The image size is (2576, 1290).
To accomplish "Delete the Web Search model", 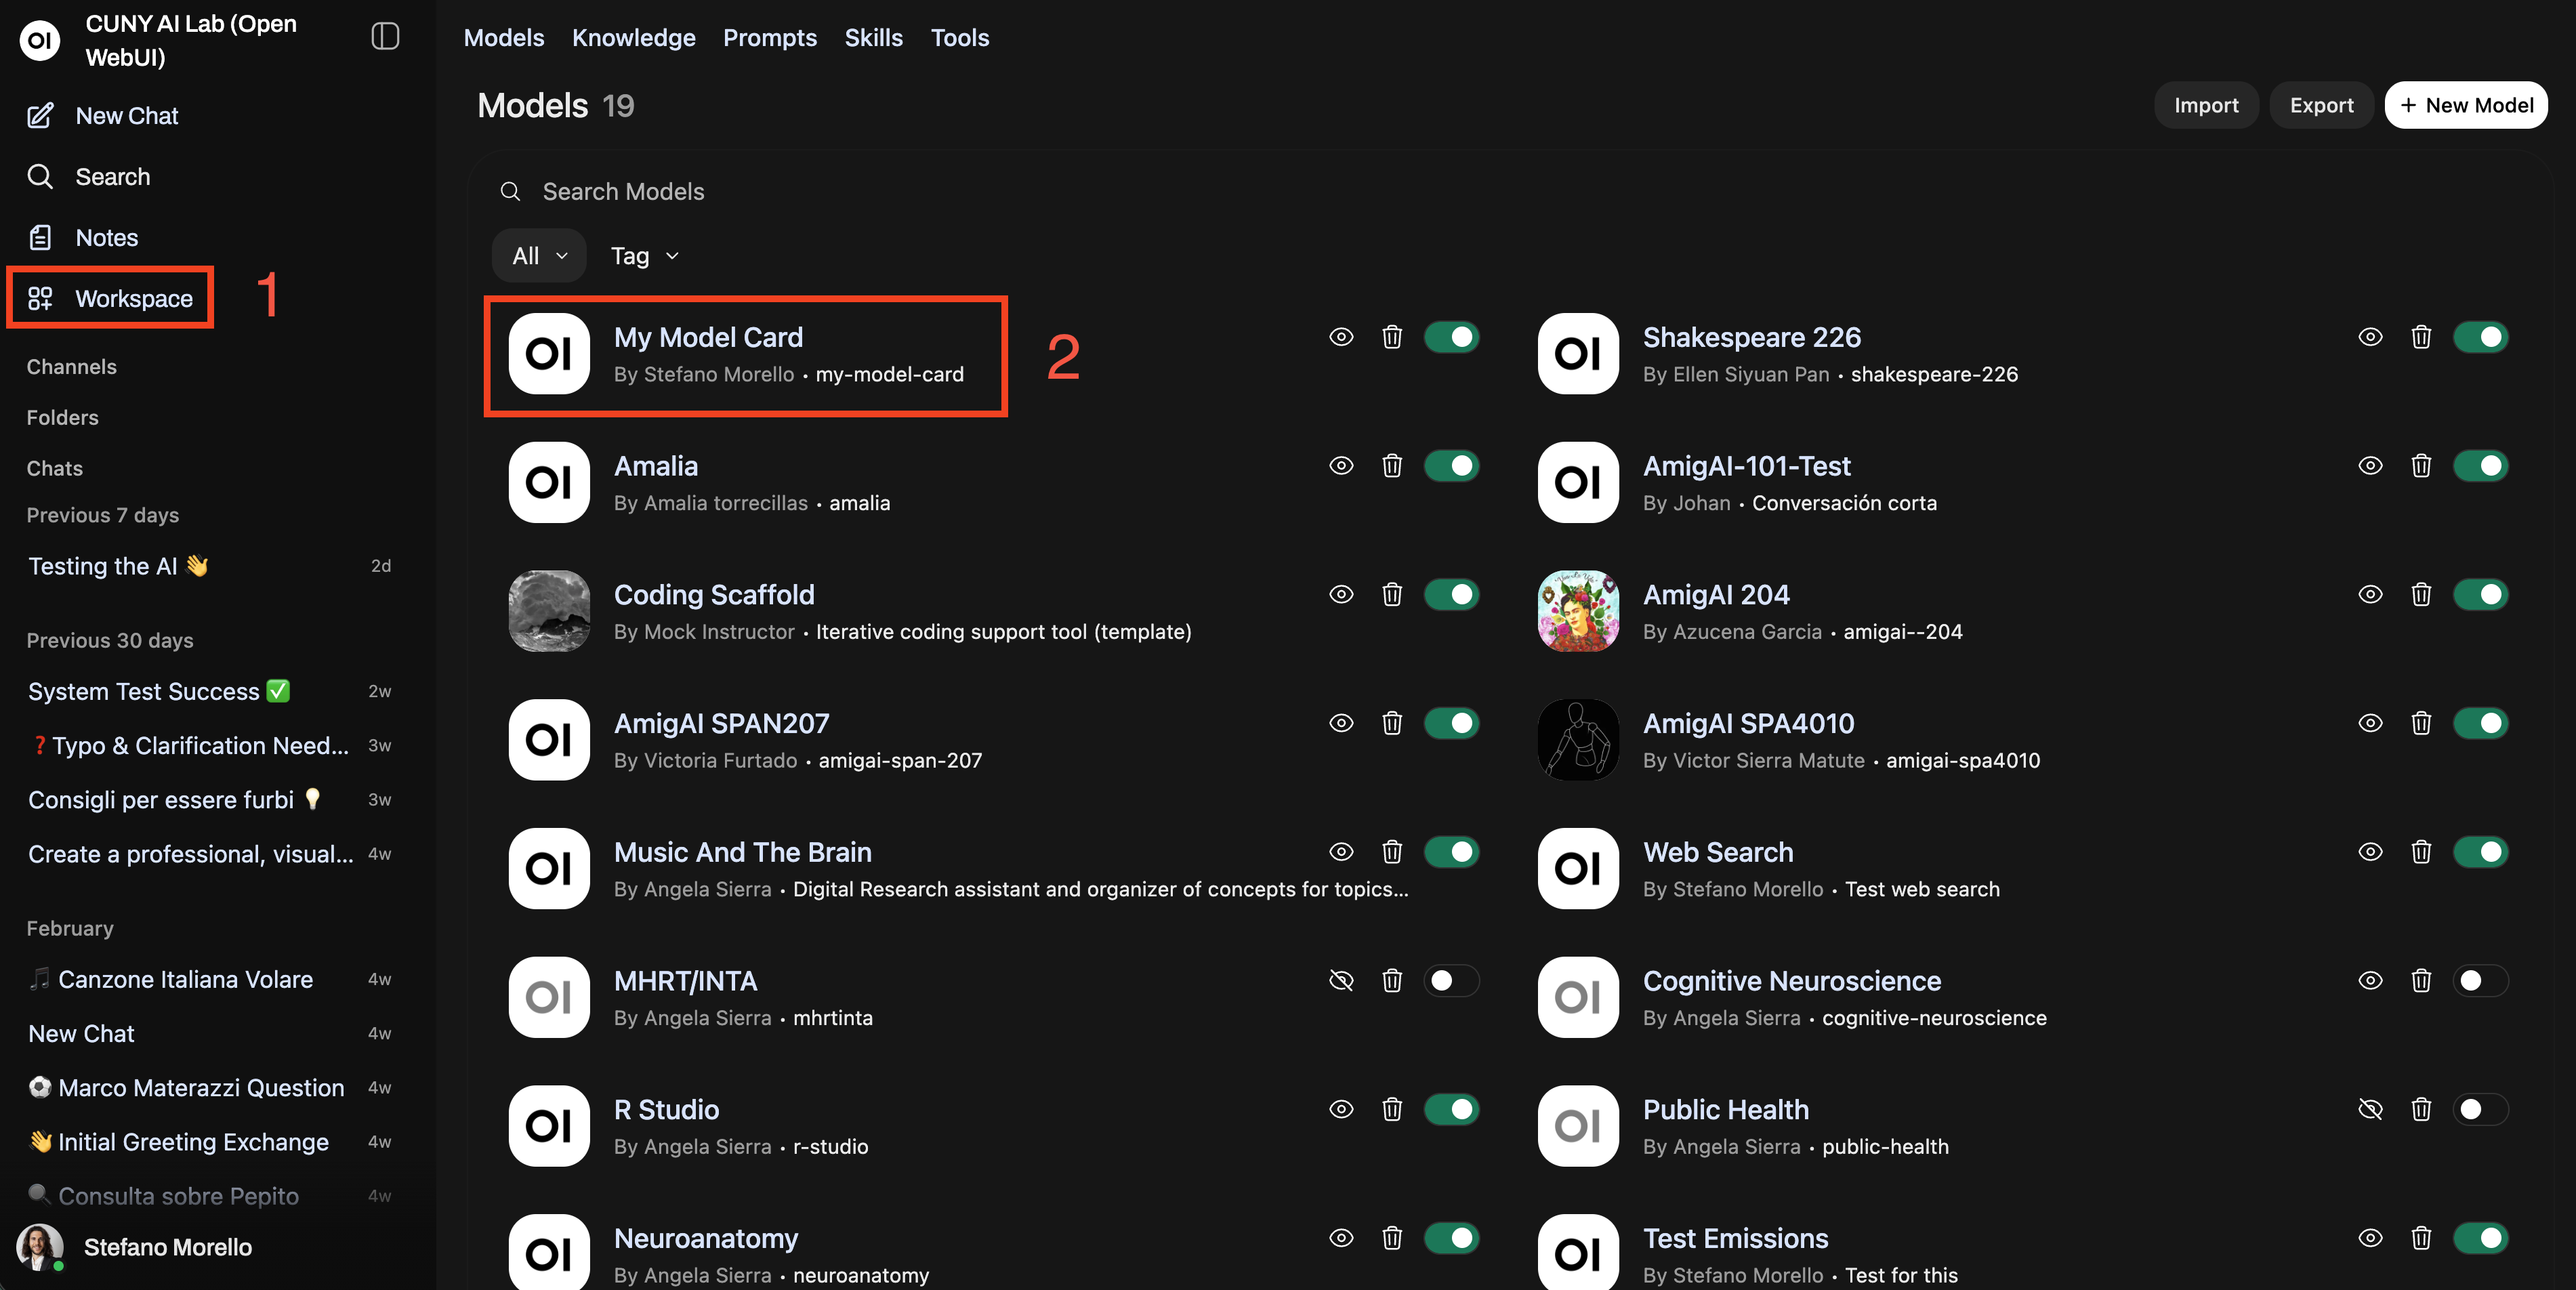I will click(x=2421, y=852).
